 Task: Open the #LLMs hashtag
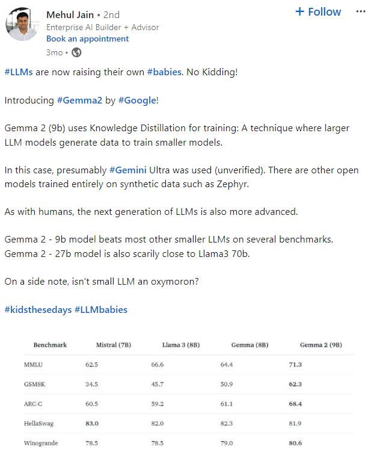19,72
